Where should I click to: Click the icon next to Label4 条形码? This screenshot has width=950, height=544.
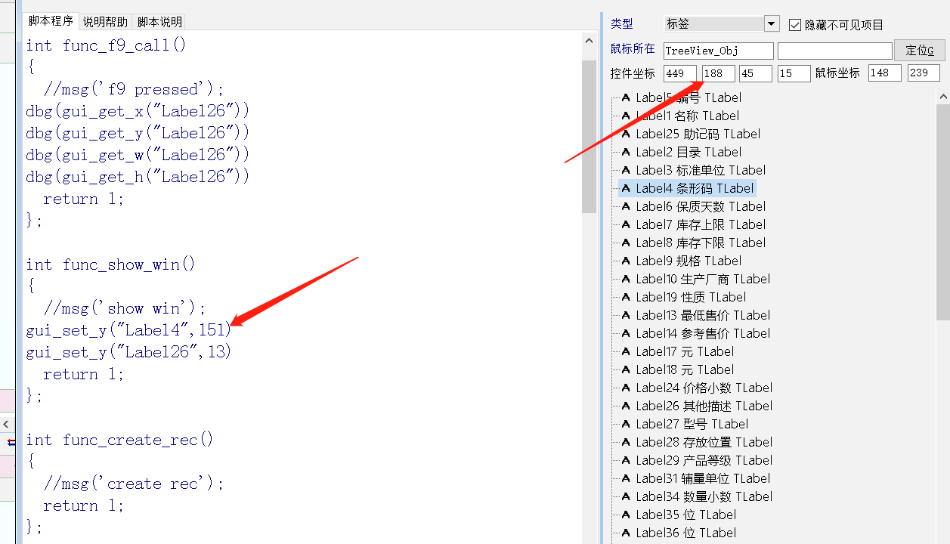626,188
